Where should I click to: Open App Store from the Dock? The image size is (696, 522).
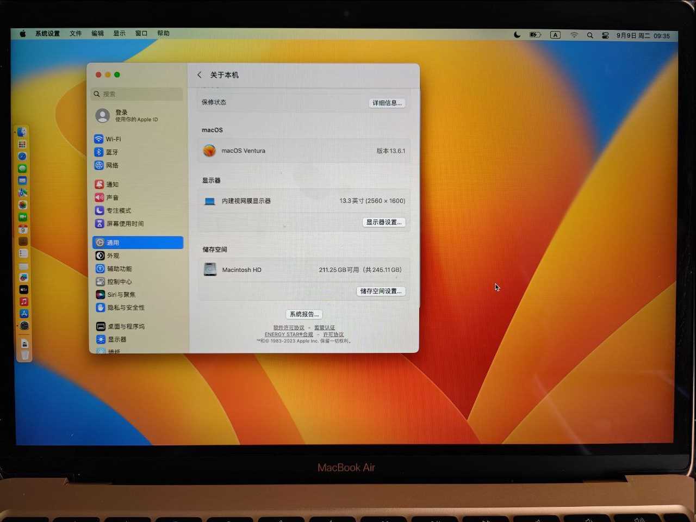coord(24,314)
